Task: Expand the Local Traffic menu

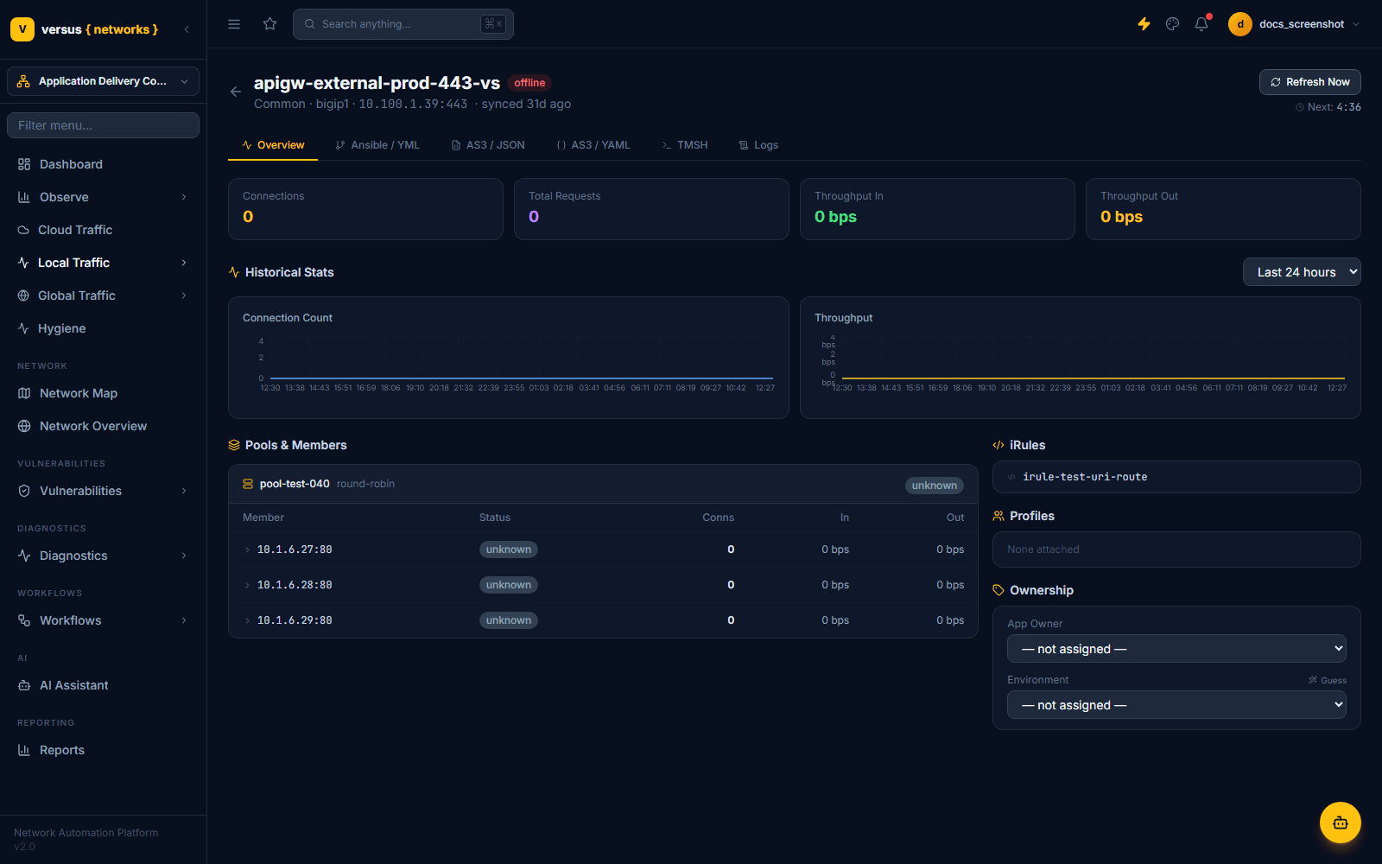Action: [104, 263]
